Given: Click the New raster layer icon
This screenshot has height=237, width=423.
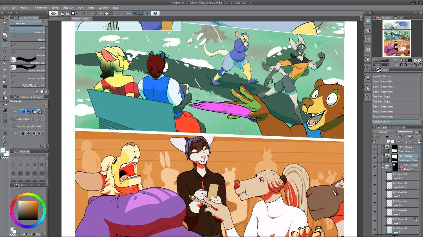Looking at the screenshot, I should coord(389,141).
